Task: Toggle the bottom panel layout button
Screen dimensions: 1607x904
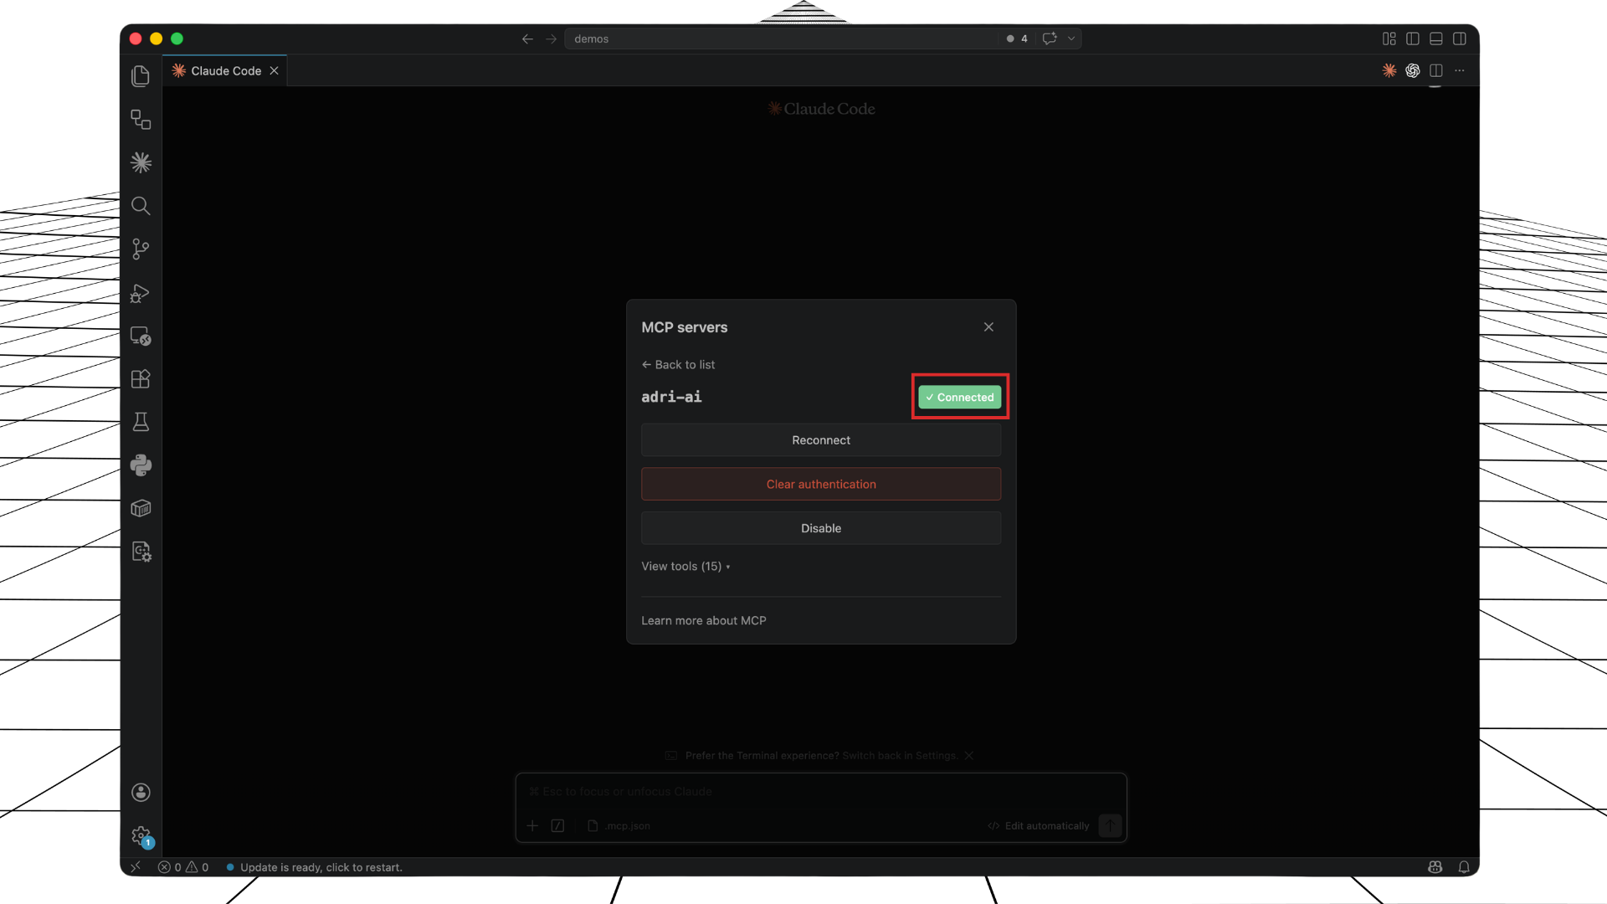Action: click(1436, 39)
